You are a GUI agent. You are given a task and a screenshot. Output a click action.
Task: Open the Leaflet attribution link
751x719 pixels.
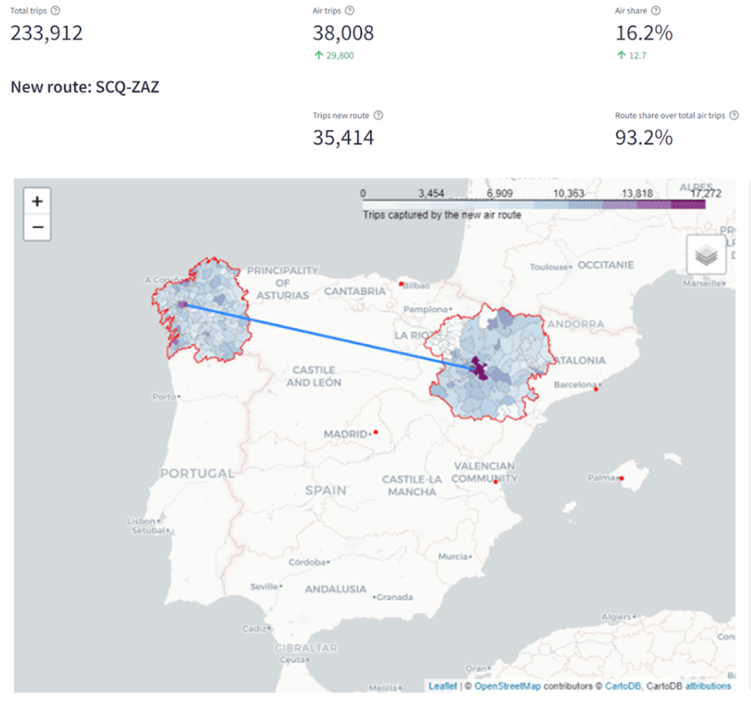pyautogui.click(x=443, y=686)
